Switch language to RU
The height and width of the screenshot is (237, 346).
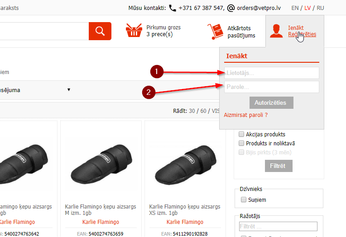point(320,8)
